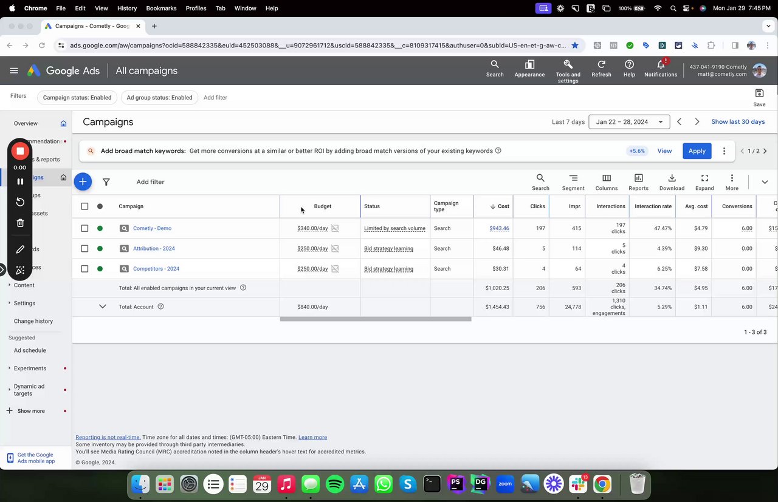The width and height of the screenshot is (778, 502).
Task: Delete the recording via trash icon
Action: click(x=20, y=223)
